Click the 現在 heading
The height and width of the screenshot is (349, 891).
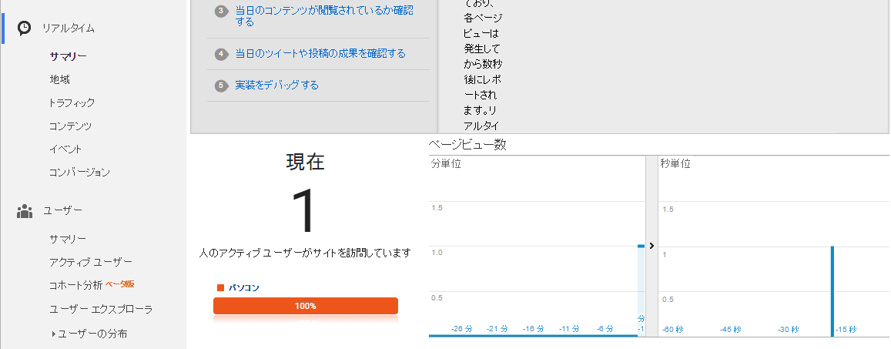tap(305, 163)
